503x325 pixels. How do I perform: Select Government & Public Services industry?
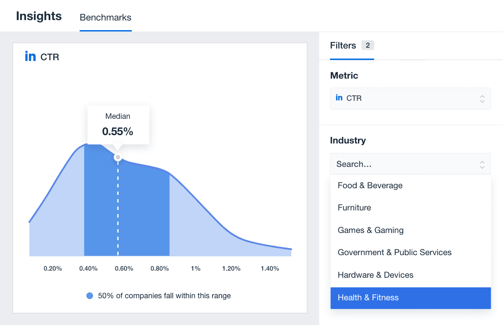pyautogui.click(x=394, y=252)
